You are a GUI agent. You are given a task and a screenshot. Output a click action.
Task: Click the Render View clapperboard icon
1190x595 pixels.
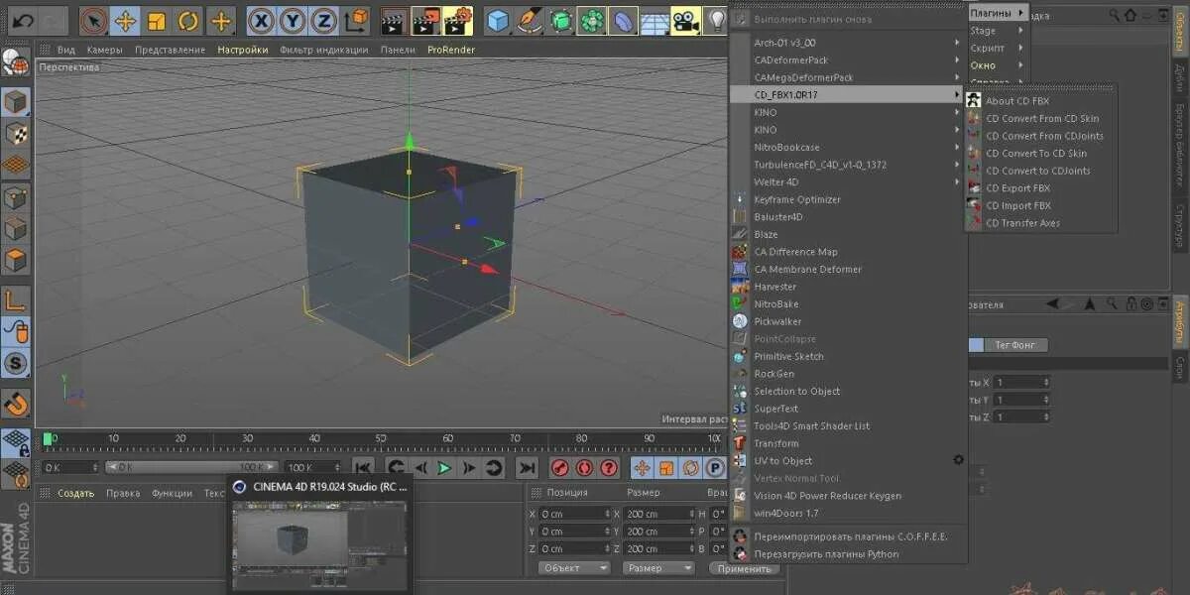tap(395, 20)
